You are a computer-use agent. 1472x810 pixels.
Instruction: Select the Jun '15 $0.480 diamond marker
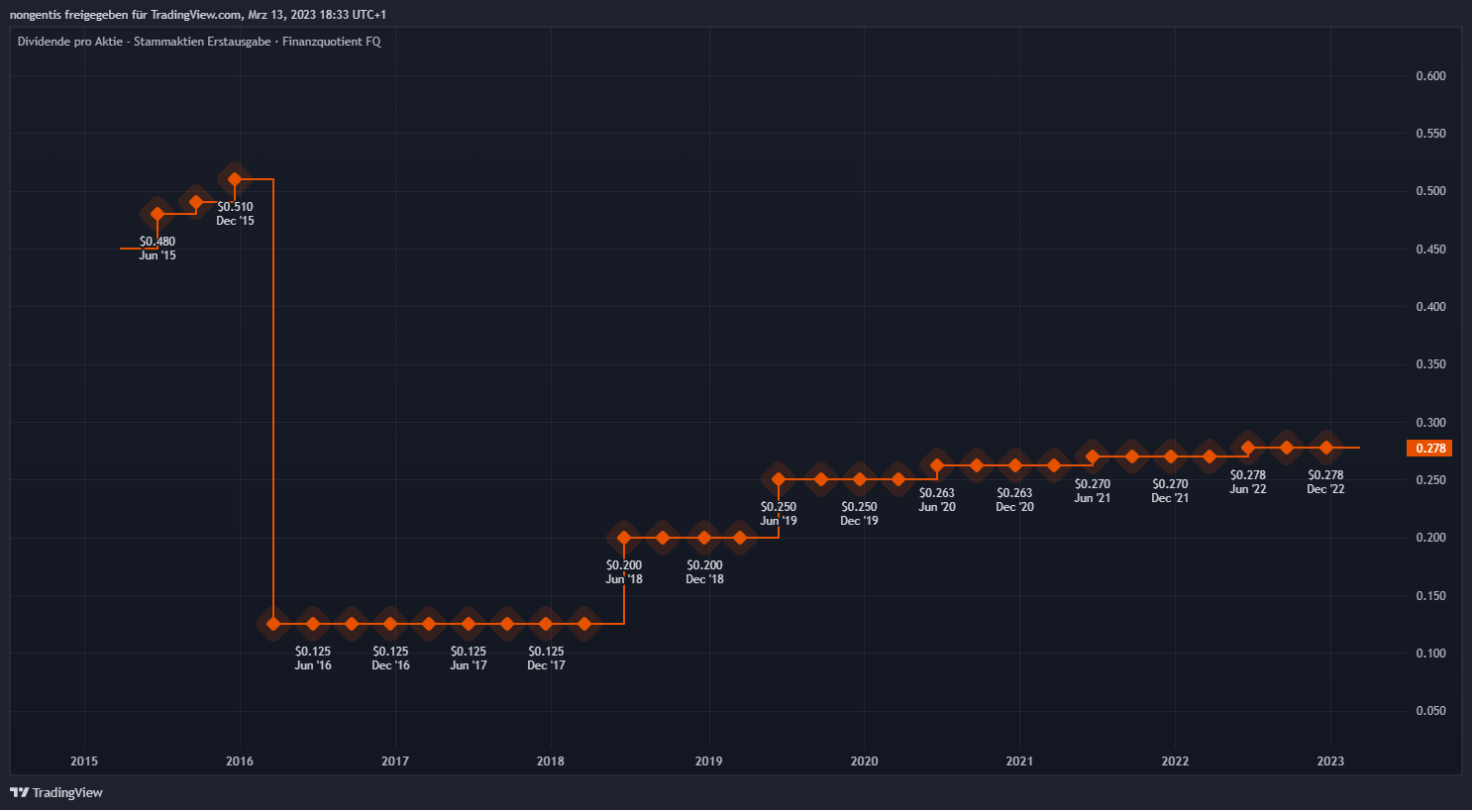coord(158,214)
